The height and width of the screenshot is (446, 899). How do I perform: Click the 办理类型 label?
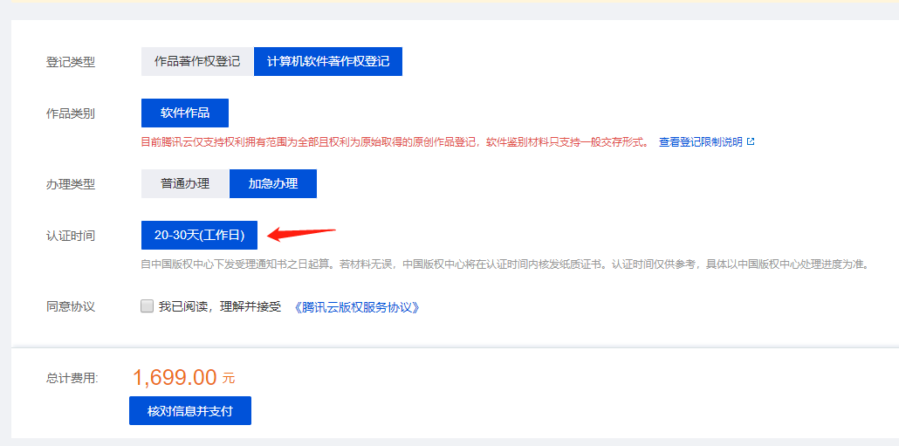71,184
